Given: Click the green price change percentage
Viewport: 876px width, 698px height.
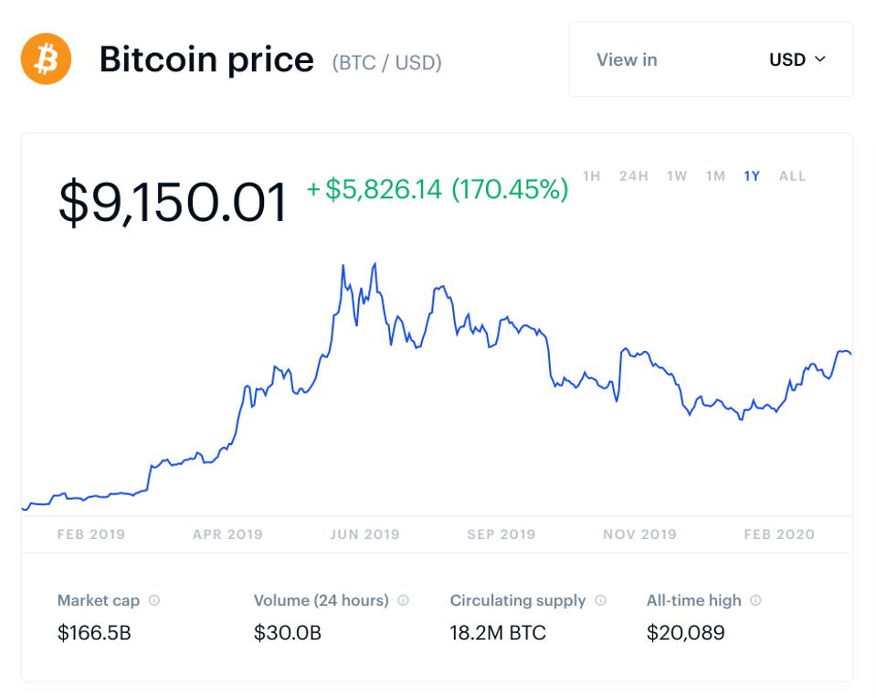Looking at the screenshot, I should (509, 189).
